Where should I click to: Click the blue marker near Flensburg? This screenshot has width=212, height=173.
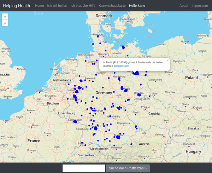pyautogui.click(x=98, y=36)
